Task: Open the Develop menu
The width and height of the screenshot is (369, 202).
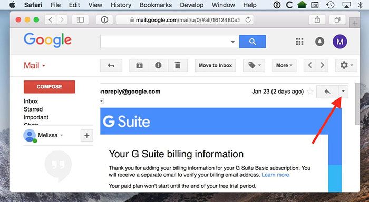Action: [x=192, y=5]
